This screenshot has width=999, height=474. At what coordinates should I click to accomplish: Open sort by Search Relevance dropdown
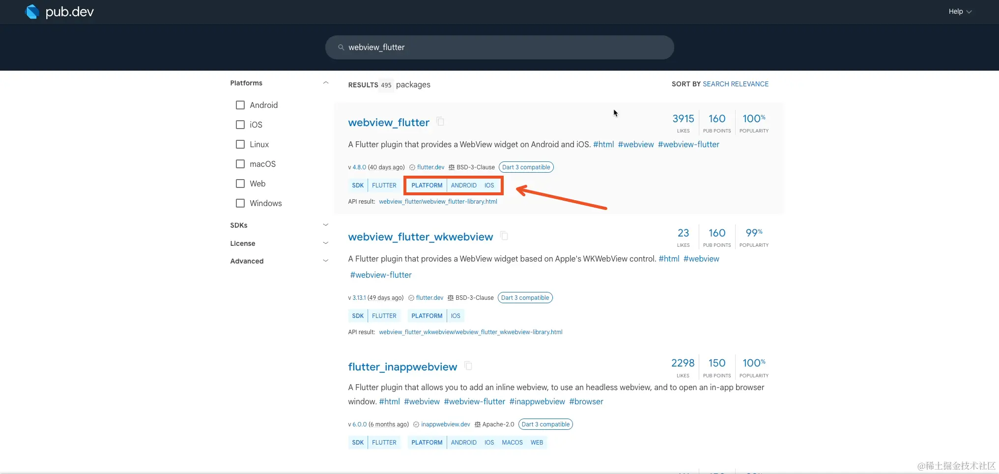point(736,84)
